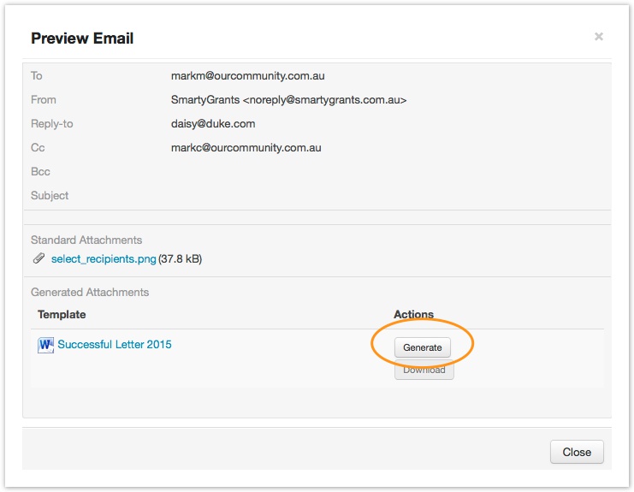Open the select_recipients.png attachment link
The width and height of the screenshot is (634, 492).
104,258
